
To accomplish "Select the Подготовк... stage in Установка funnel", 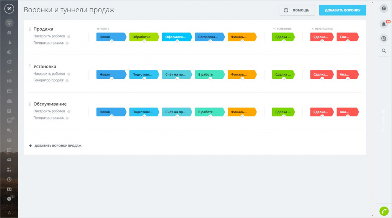I will (144, 75).
